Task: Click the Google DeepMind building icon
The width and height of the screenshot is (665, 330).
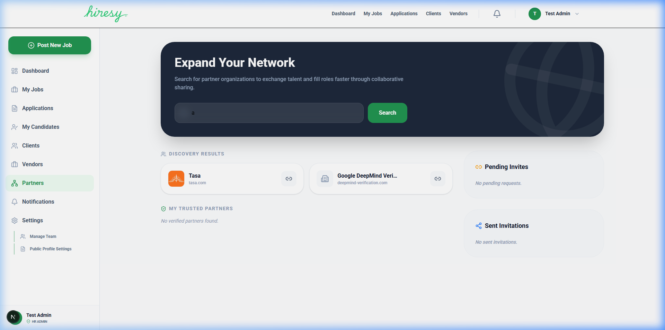Action: tap(325, 179)
